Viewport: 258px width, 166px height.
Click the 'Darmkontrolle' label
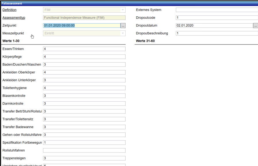[13, 103]
